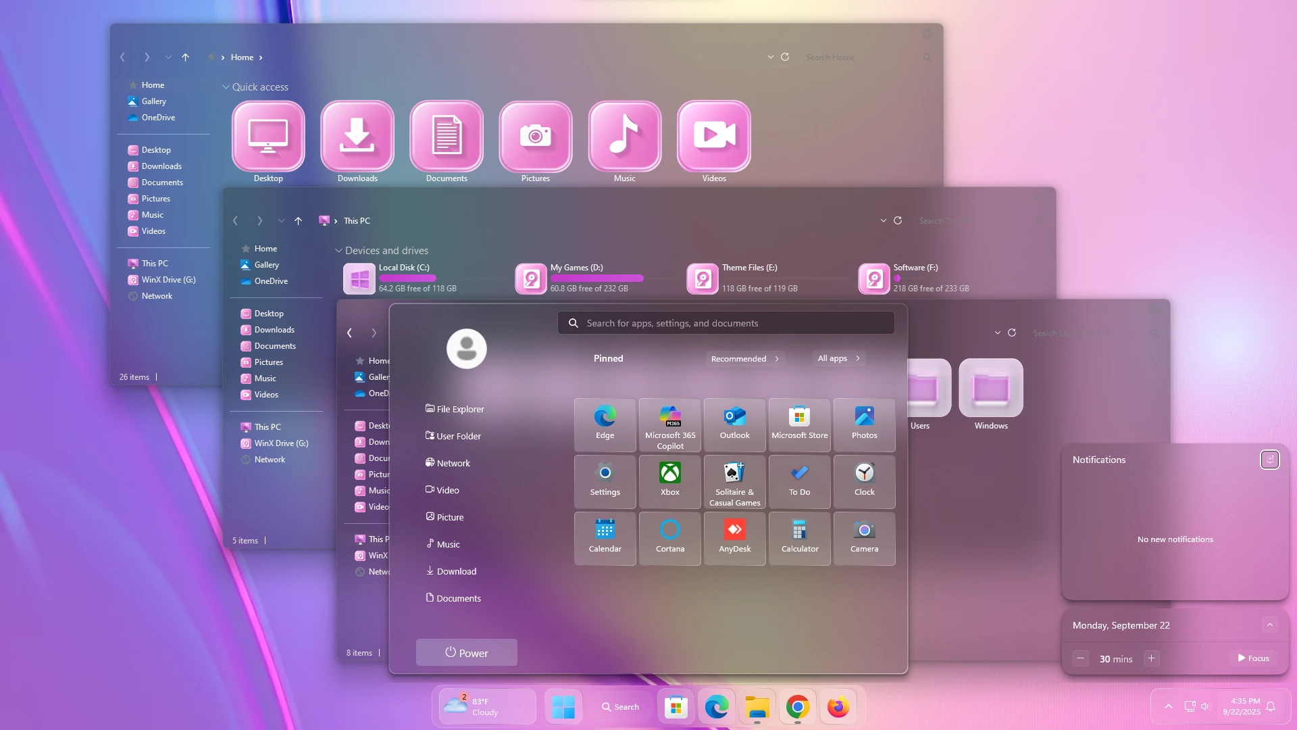This screenshot has height=730, width=1297.
Task: Open Download from Start menu sidebar
Action: click(451, 571)
